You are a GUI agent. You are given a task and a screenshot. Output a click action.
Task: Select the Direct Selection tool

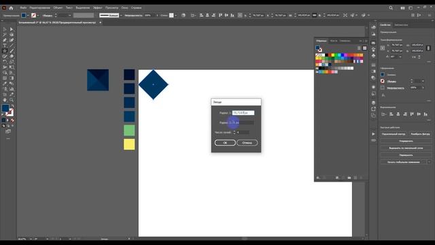pyautogui.click(x=12, y=29)
